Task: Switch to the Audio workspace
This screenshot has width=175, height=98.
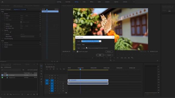Action: point(99,2)
